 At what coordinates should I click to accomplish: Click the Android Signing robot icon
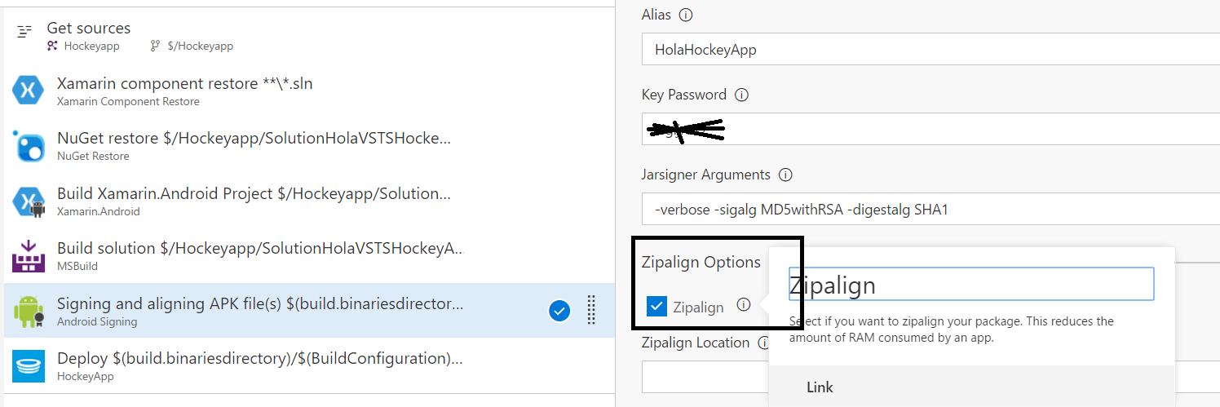click(29, 311)
